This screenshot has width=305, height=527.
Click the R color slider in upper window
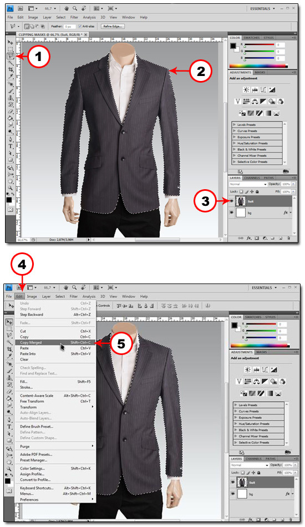[260, 45]
